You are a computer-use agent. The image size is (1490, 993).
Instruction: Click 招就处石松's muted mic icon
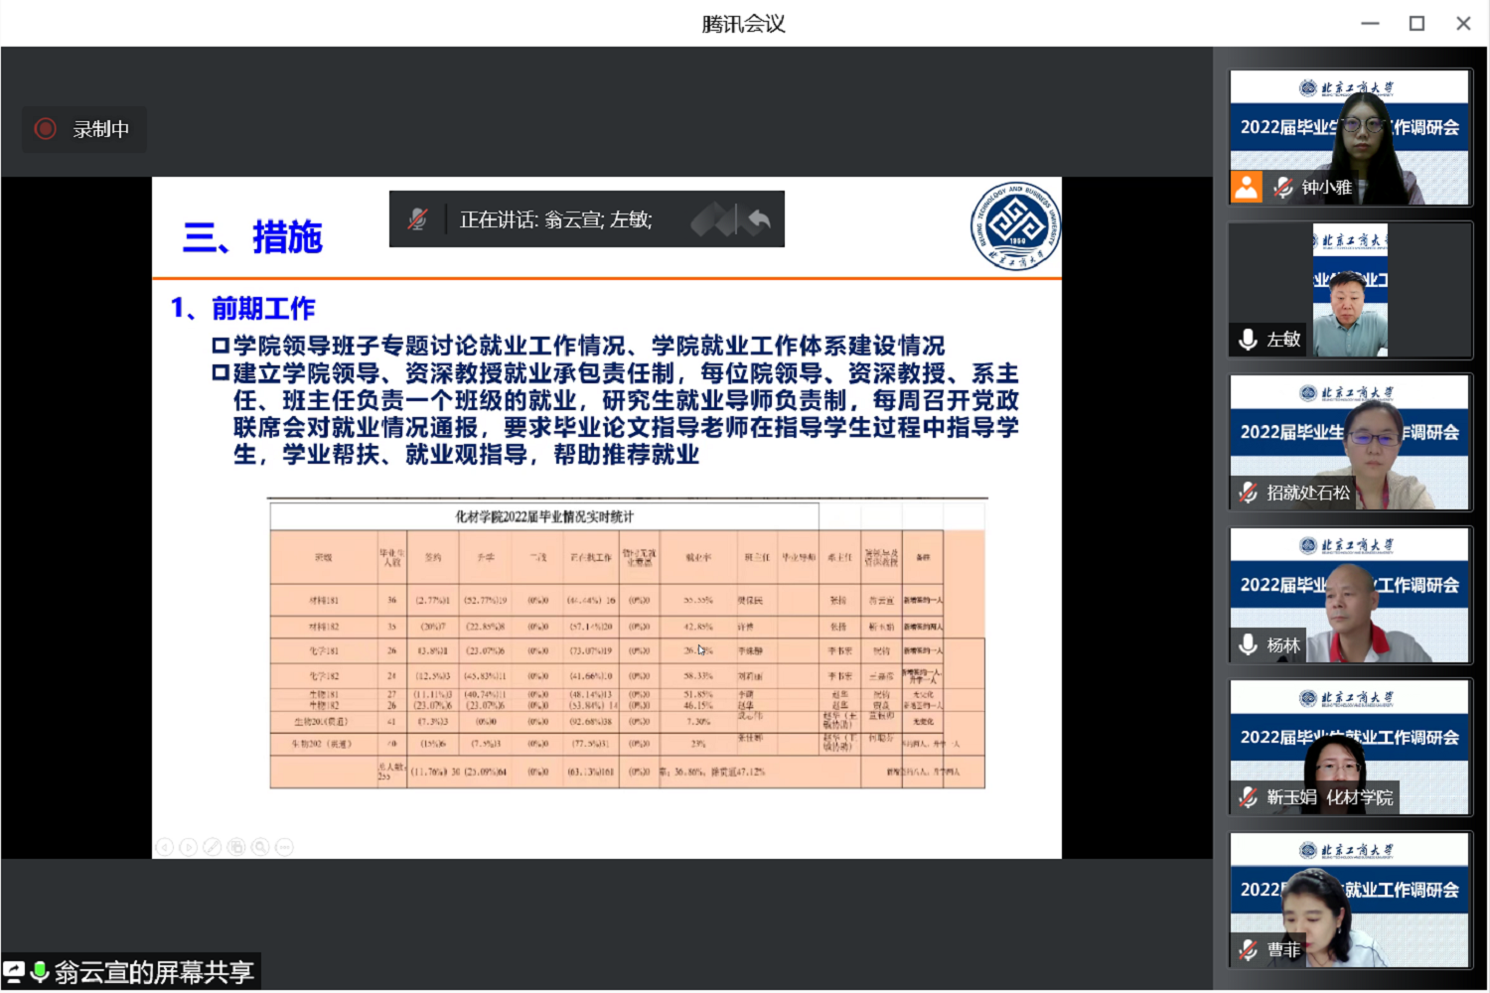(1249, 493)
